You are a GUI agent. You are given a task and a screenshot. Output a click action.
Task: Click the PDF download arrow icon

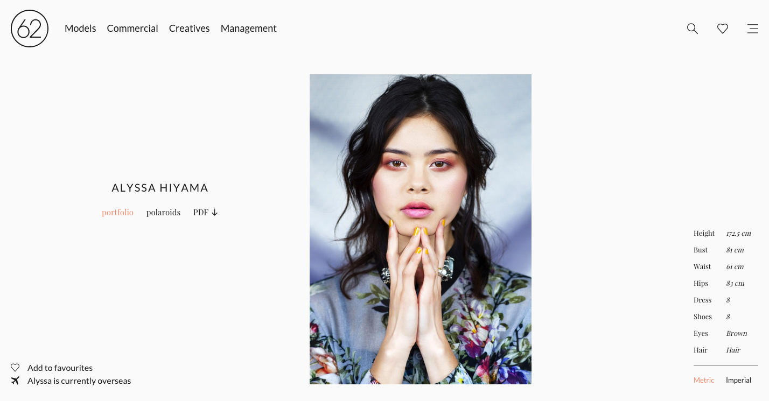[214, 212]
